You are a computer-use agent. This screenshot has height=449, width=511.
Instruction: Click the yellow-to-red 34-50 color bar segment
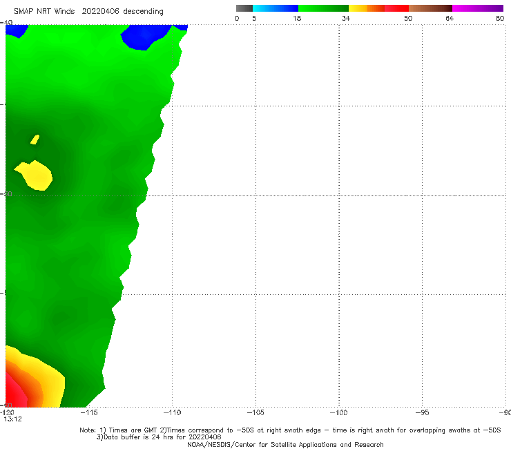coord(378,8)
